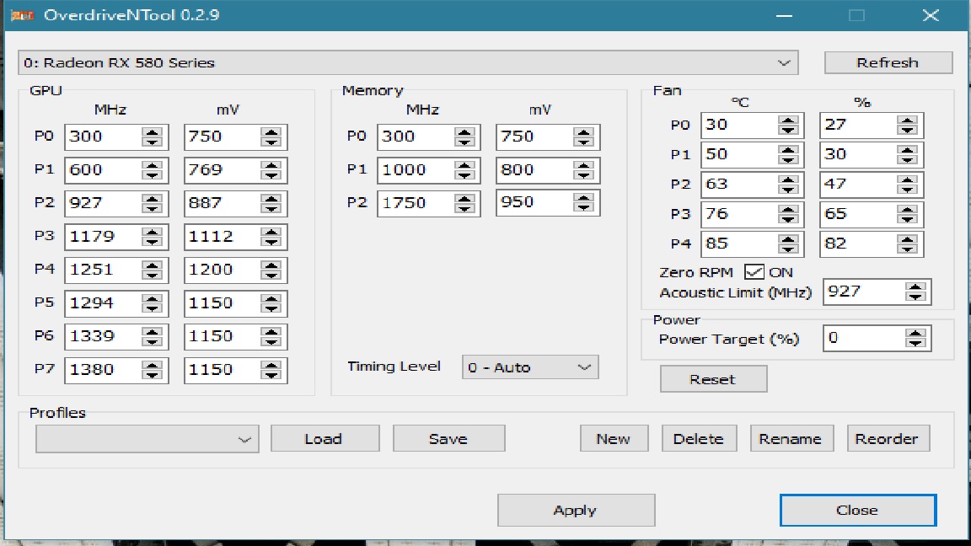
Task: Adjust GPU P0 MHz spinner arrows
Action: [153, 136]
